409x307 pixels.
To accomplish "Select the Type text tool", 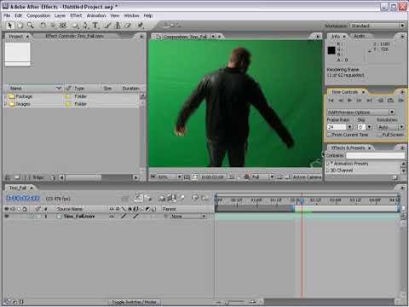I will point(95,26).
